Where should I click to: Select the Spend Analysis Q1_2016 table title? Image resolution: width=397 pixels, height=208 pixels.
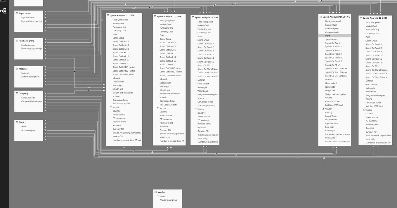(122, 15)
